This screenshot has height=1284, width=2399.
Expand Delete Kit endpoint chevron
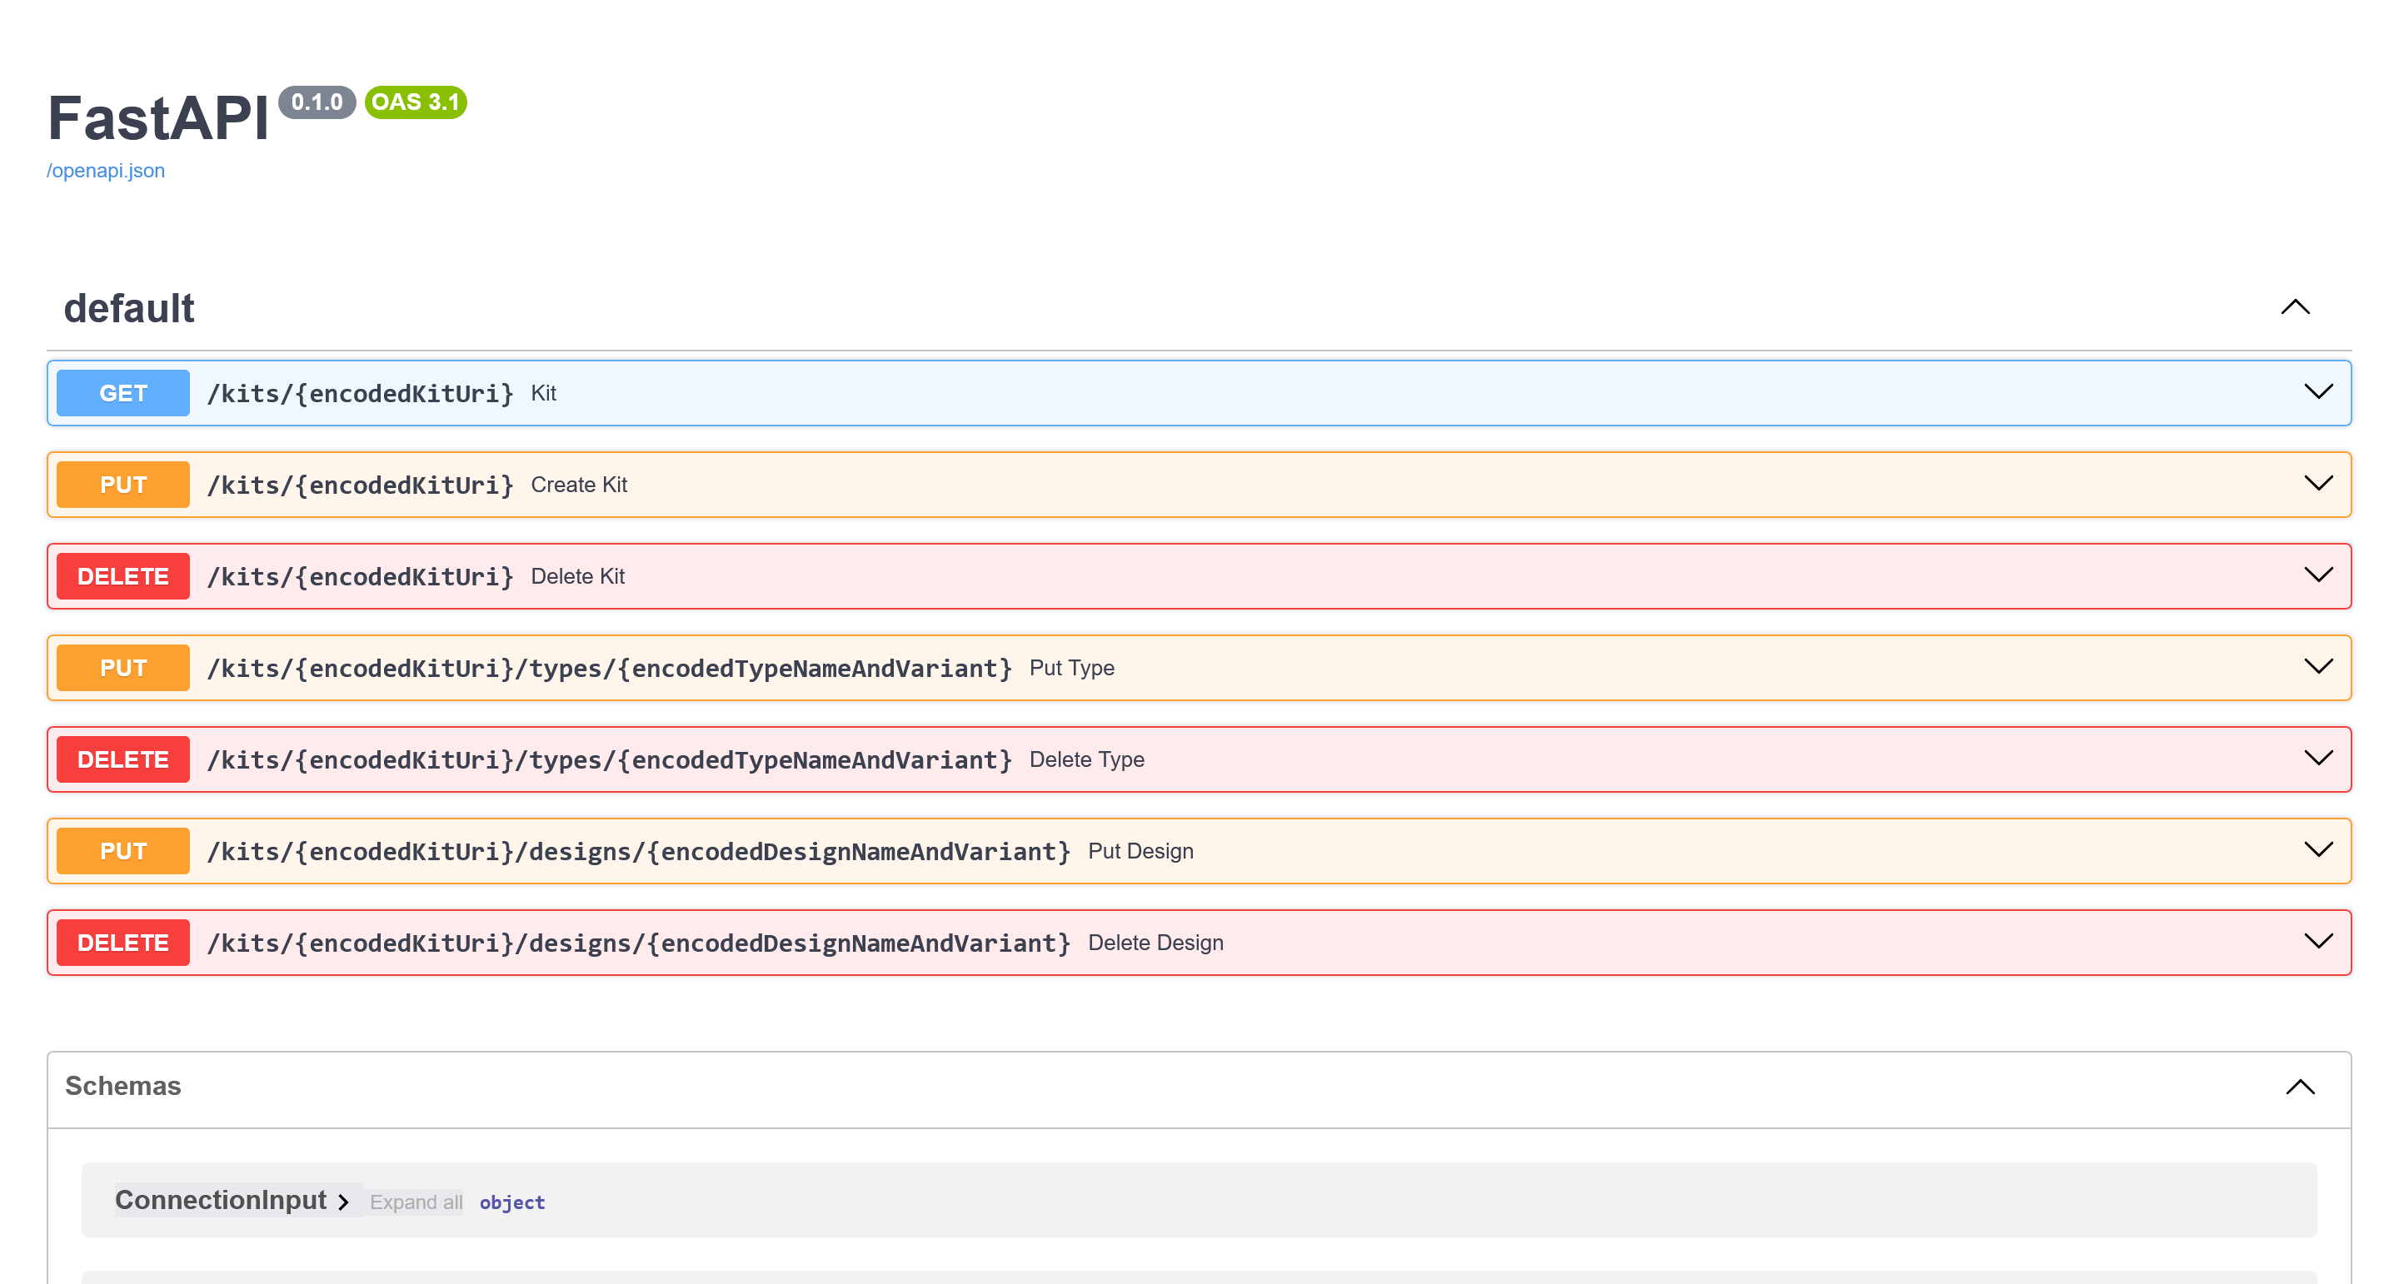click(x=2318, y=575)
